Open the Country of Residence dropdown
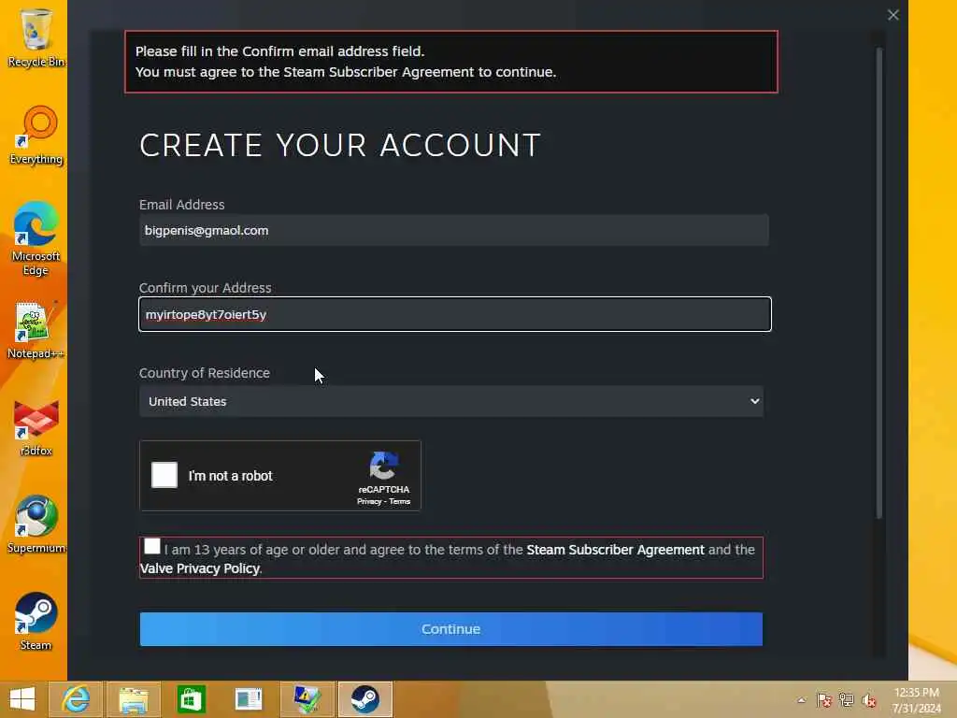This screenshot has width=957, height=718. point(451,401)
